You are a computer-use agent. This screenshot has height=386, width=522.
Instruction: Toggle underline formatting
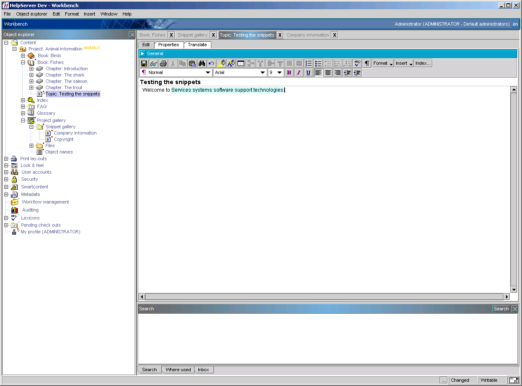click(x=309, y=73)
